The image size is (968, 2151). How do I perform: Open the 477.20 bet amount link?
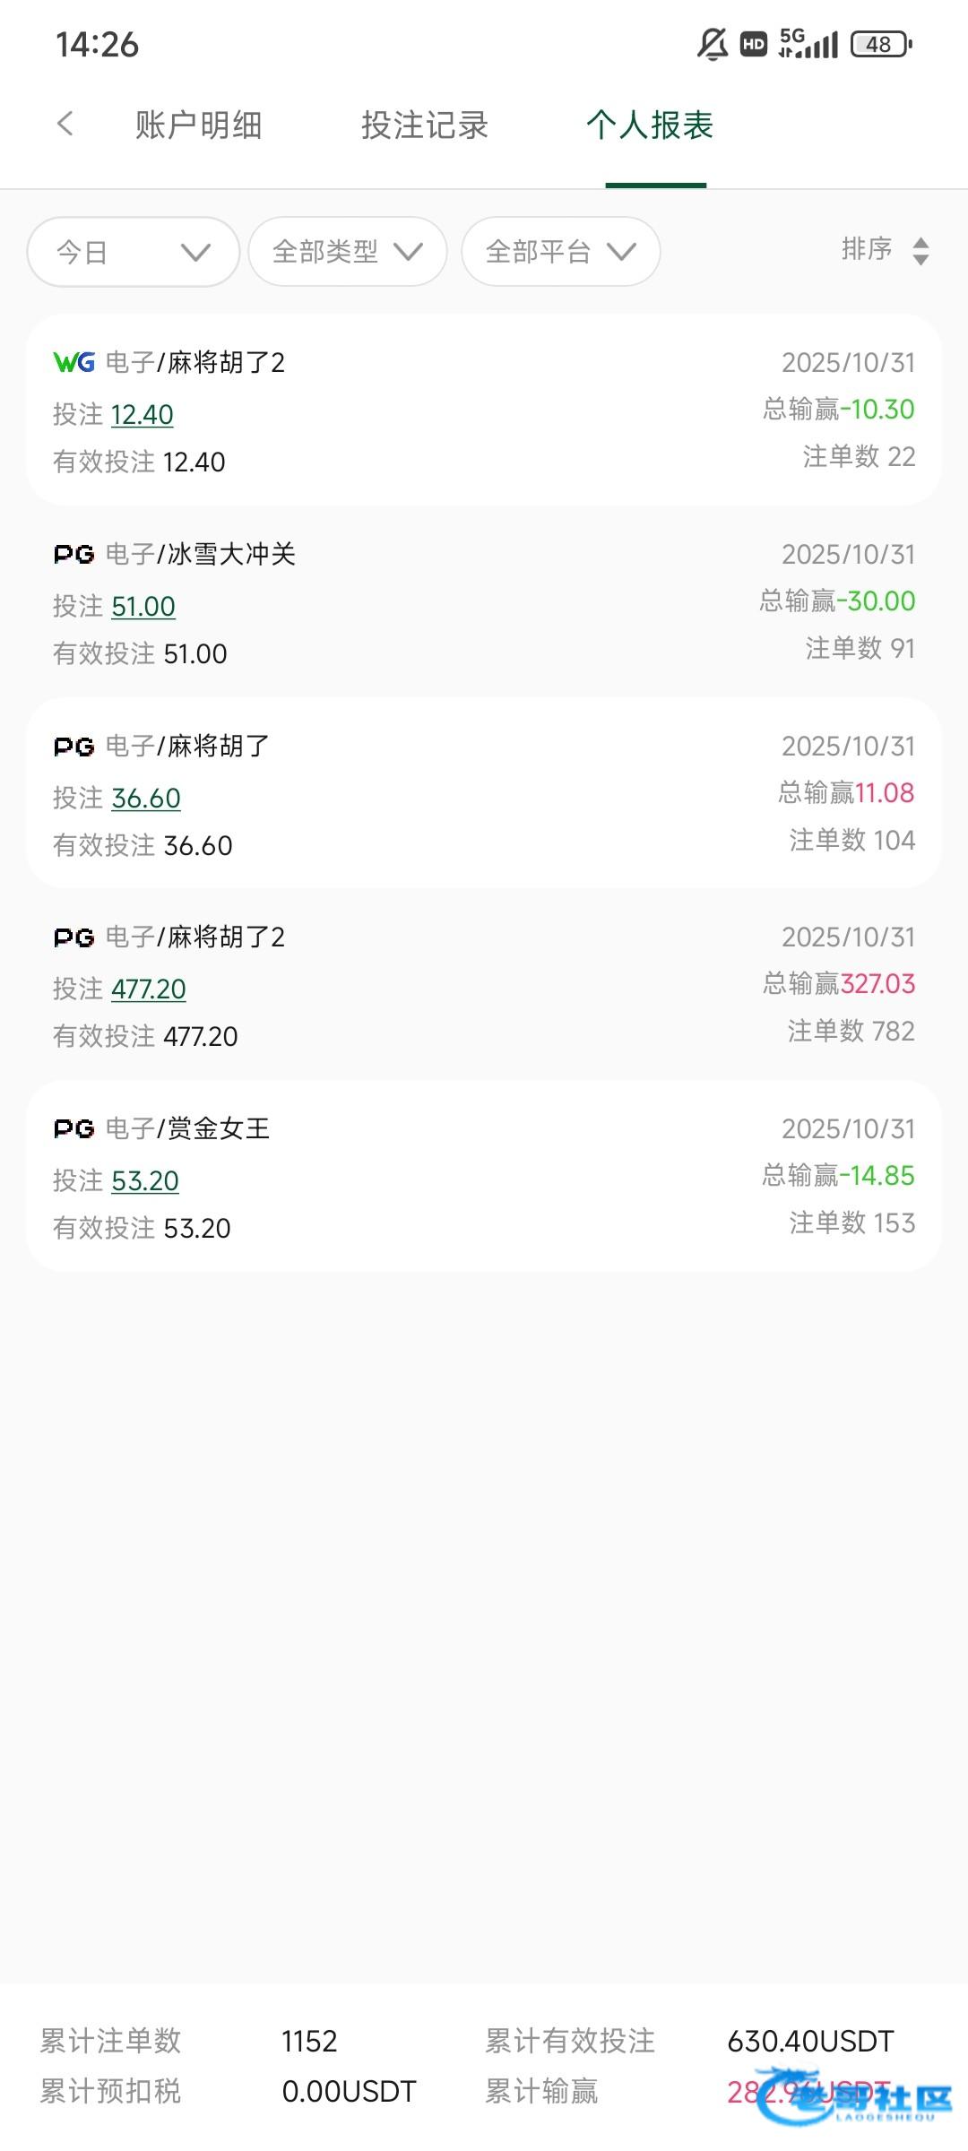pyautogui.click(x=149, y=989)
